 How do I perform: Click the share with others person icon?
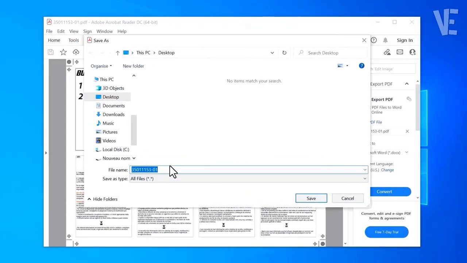(x=413, y=52)
